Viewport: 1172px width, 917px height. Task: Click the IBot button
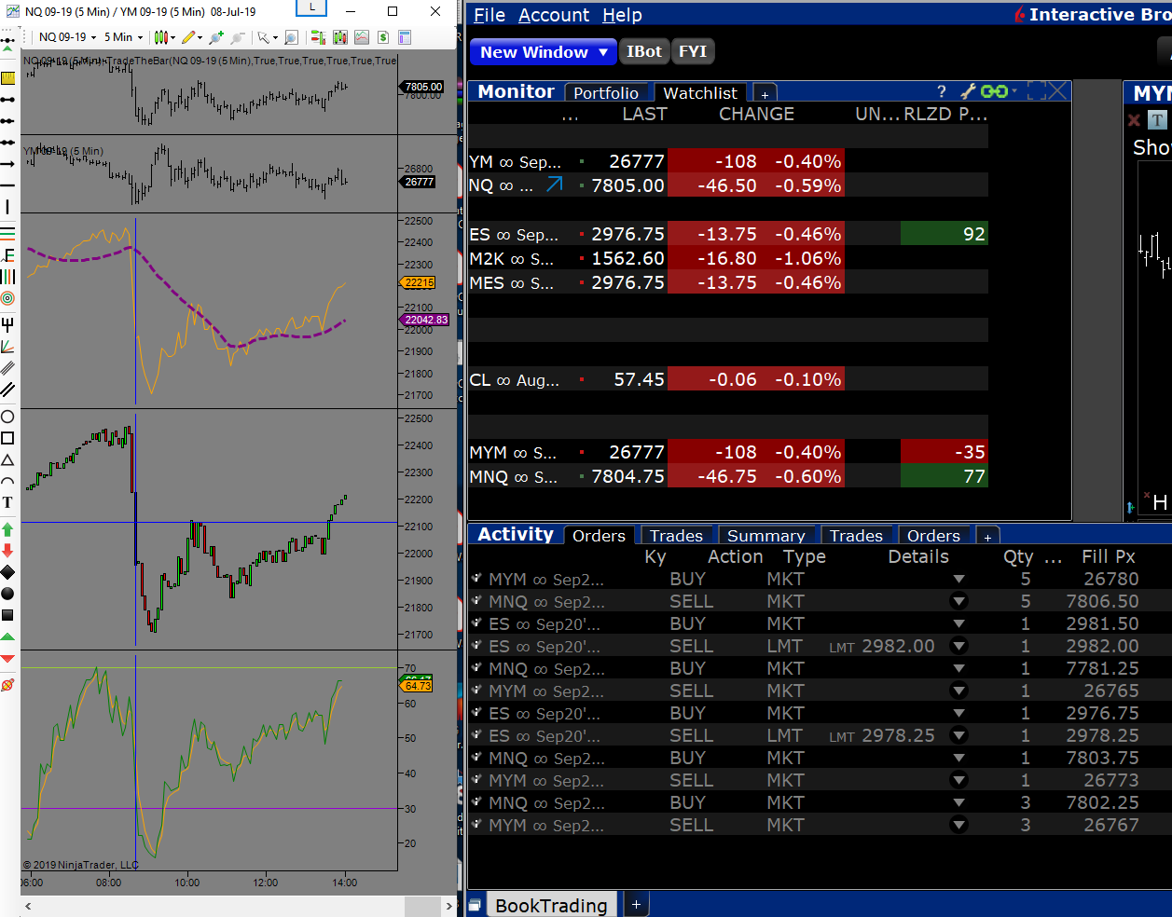(643, 51)
